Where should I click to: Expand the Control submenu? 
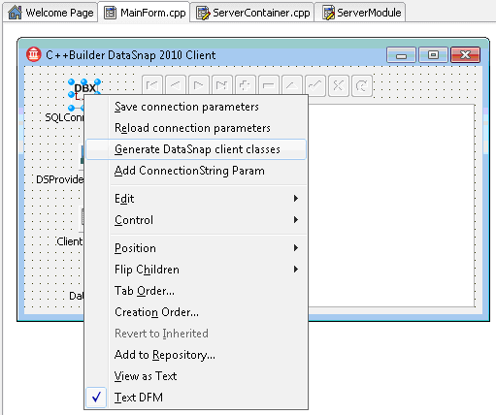196,220
